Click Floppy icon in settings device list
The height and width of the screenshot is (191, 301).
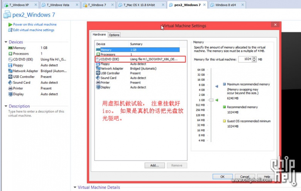(98, 64)
